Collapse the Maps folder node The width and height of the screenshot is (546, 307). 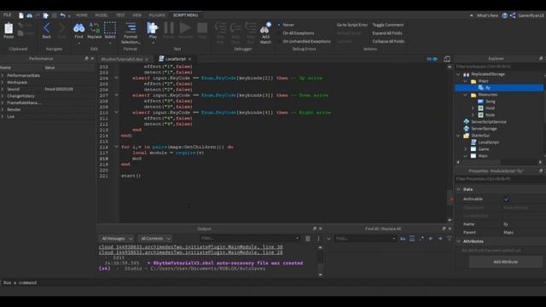pos(466,81)
